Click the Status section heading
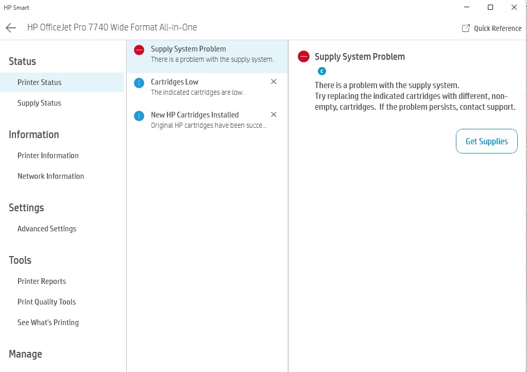Screen dimensions: 527x372 (x=22, y=61)
